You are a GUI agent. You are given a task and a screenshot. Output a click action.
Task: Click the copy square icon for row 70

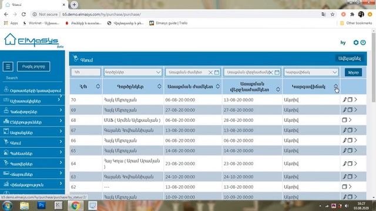(x=350, y=100)
